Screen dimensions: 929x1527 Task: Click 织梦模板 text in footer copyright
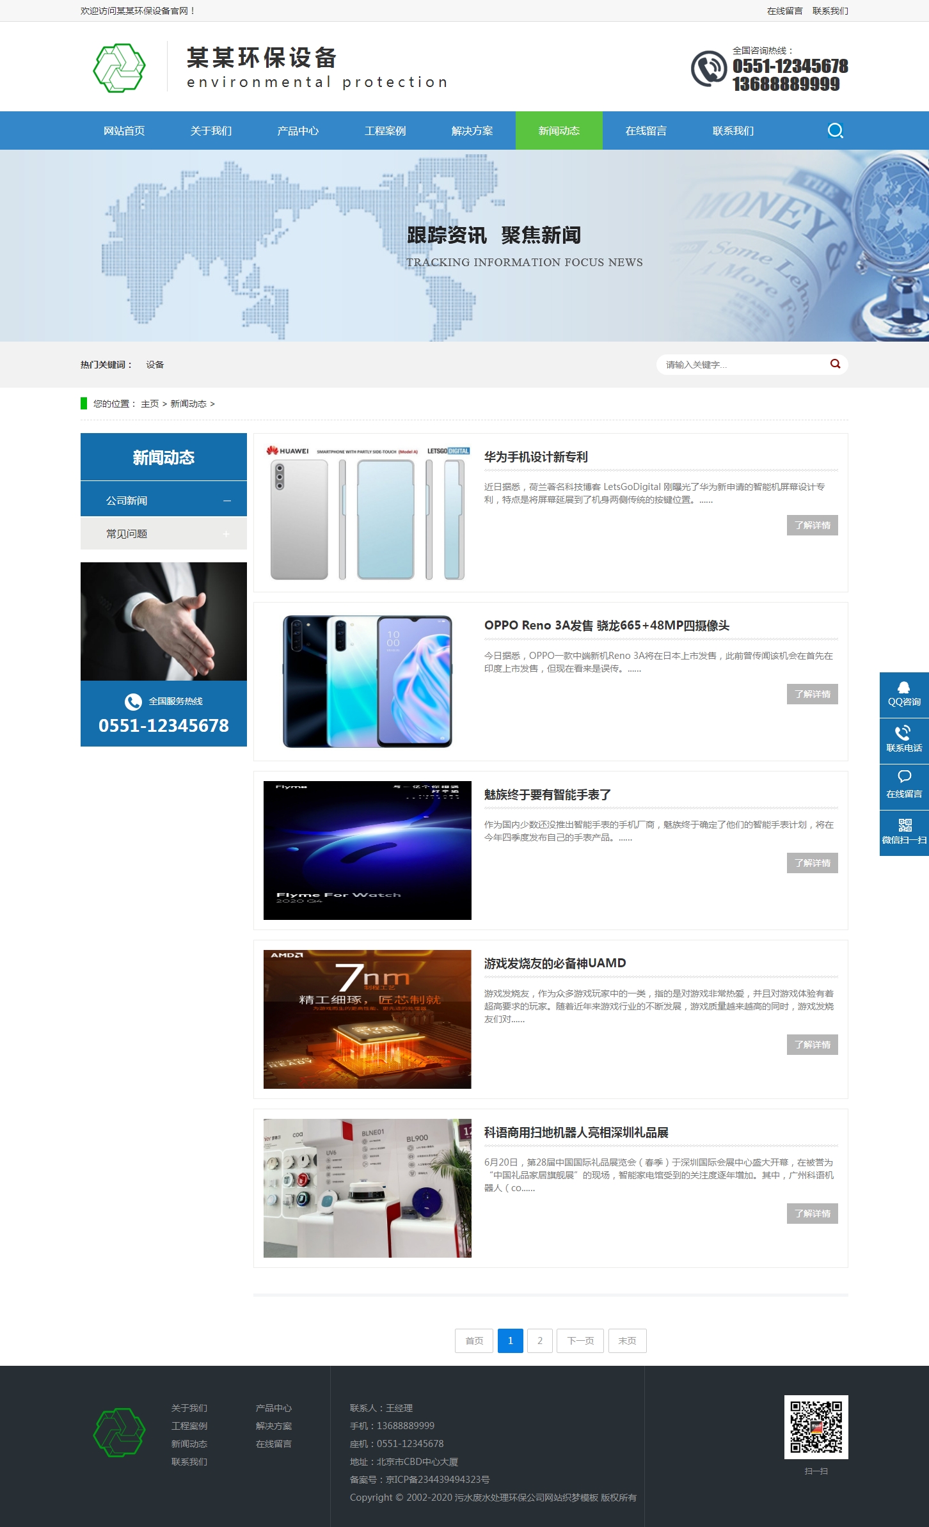click(x=580, y=1498)
